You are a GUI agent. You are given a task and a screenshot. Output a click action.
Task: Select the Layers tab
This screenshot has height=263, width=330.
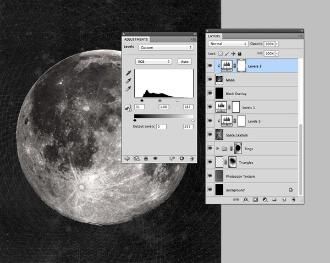[214, 36]
